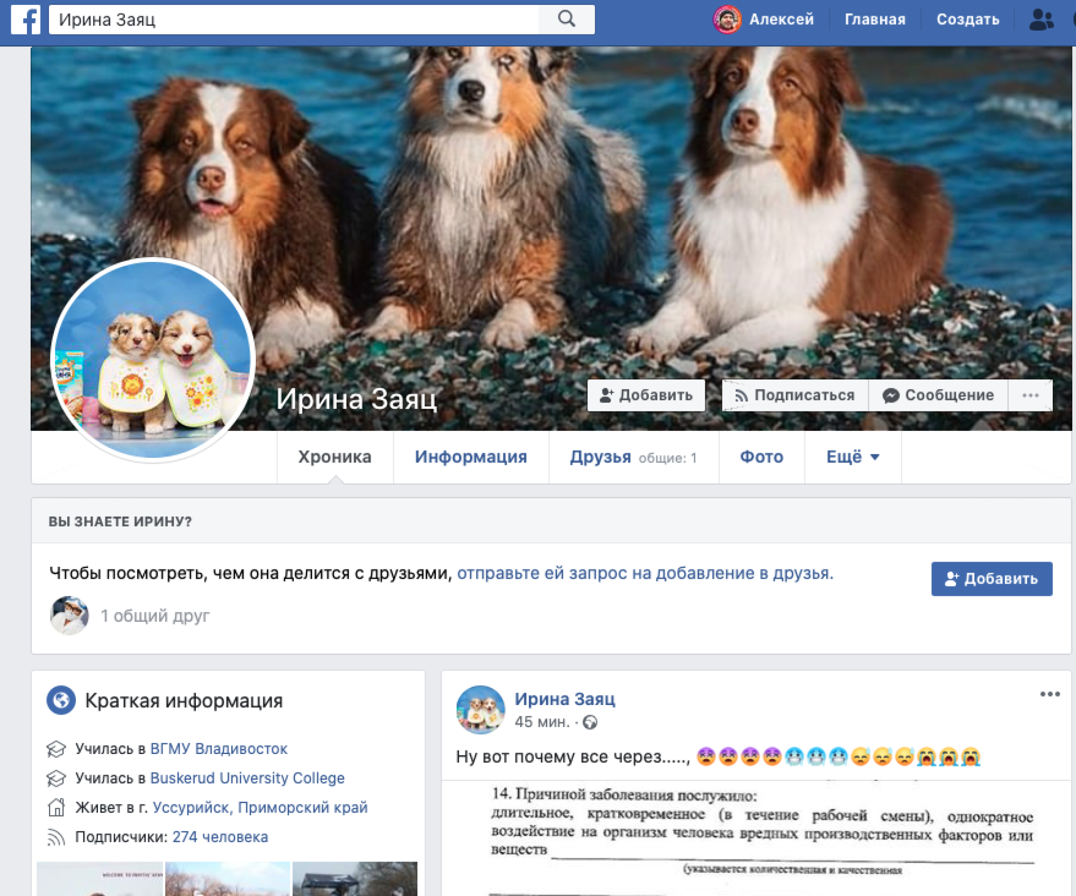Open Ирина Заяц's round profile picture
The width and height of the screenshot is (1076, 896).
[153, 360]
